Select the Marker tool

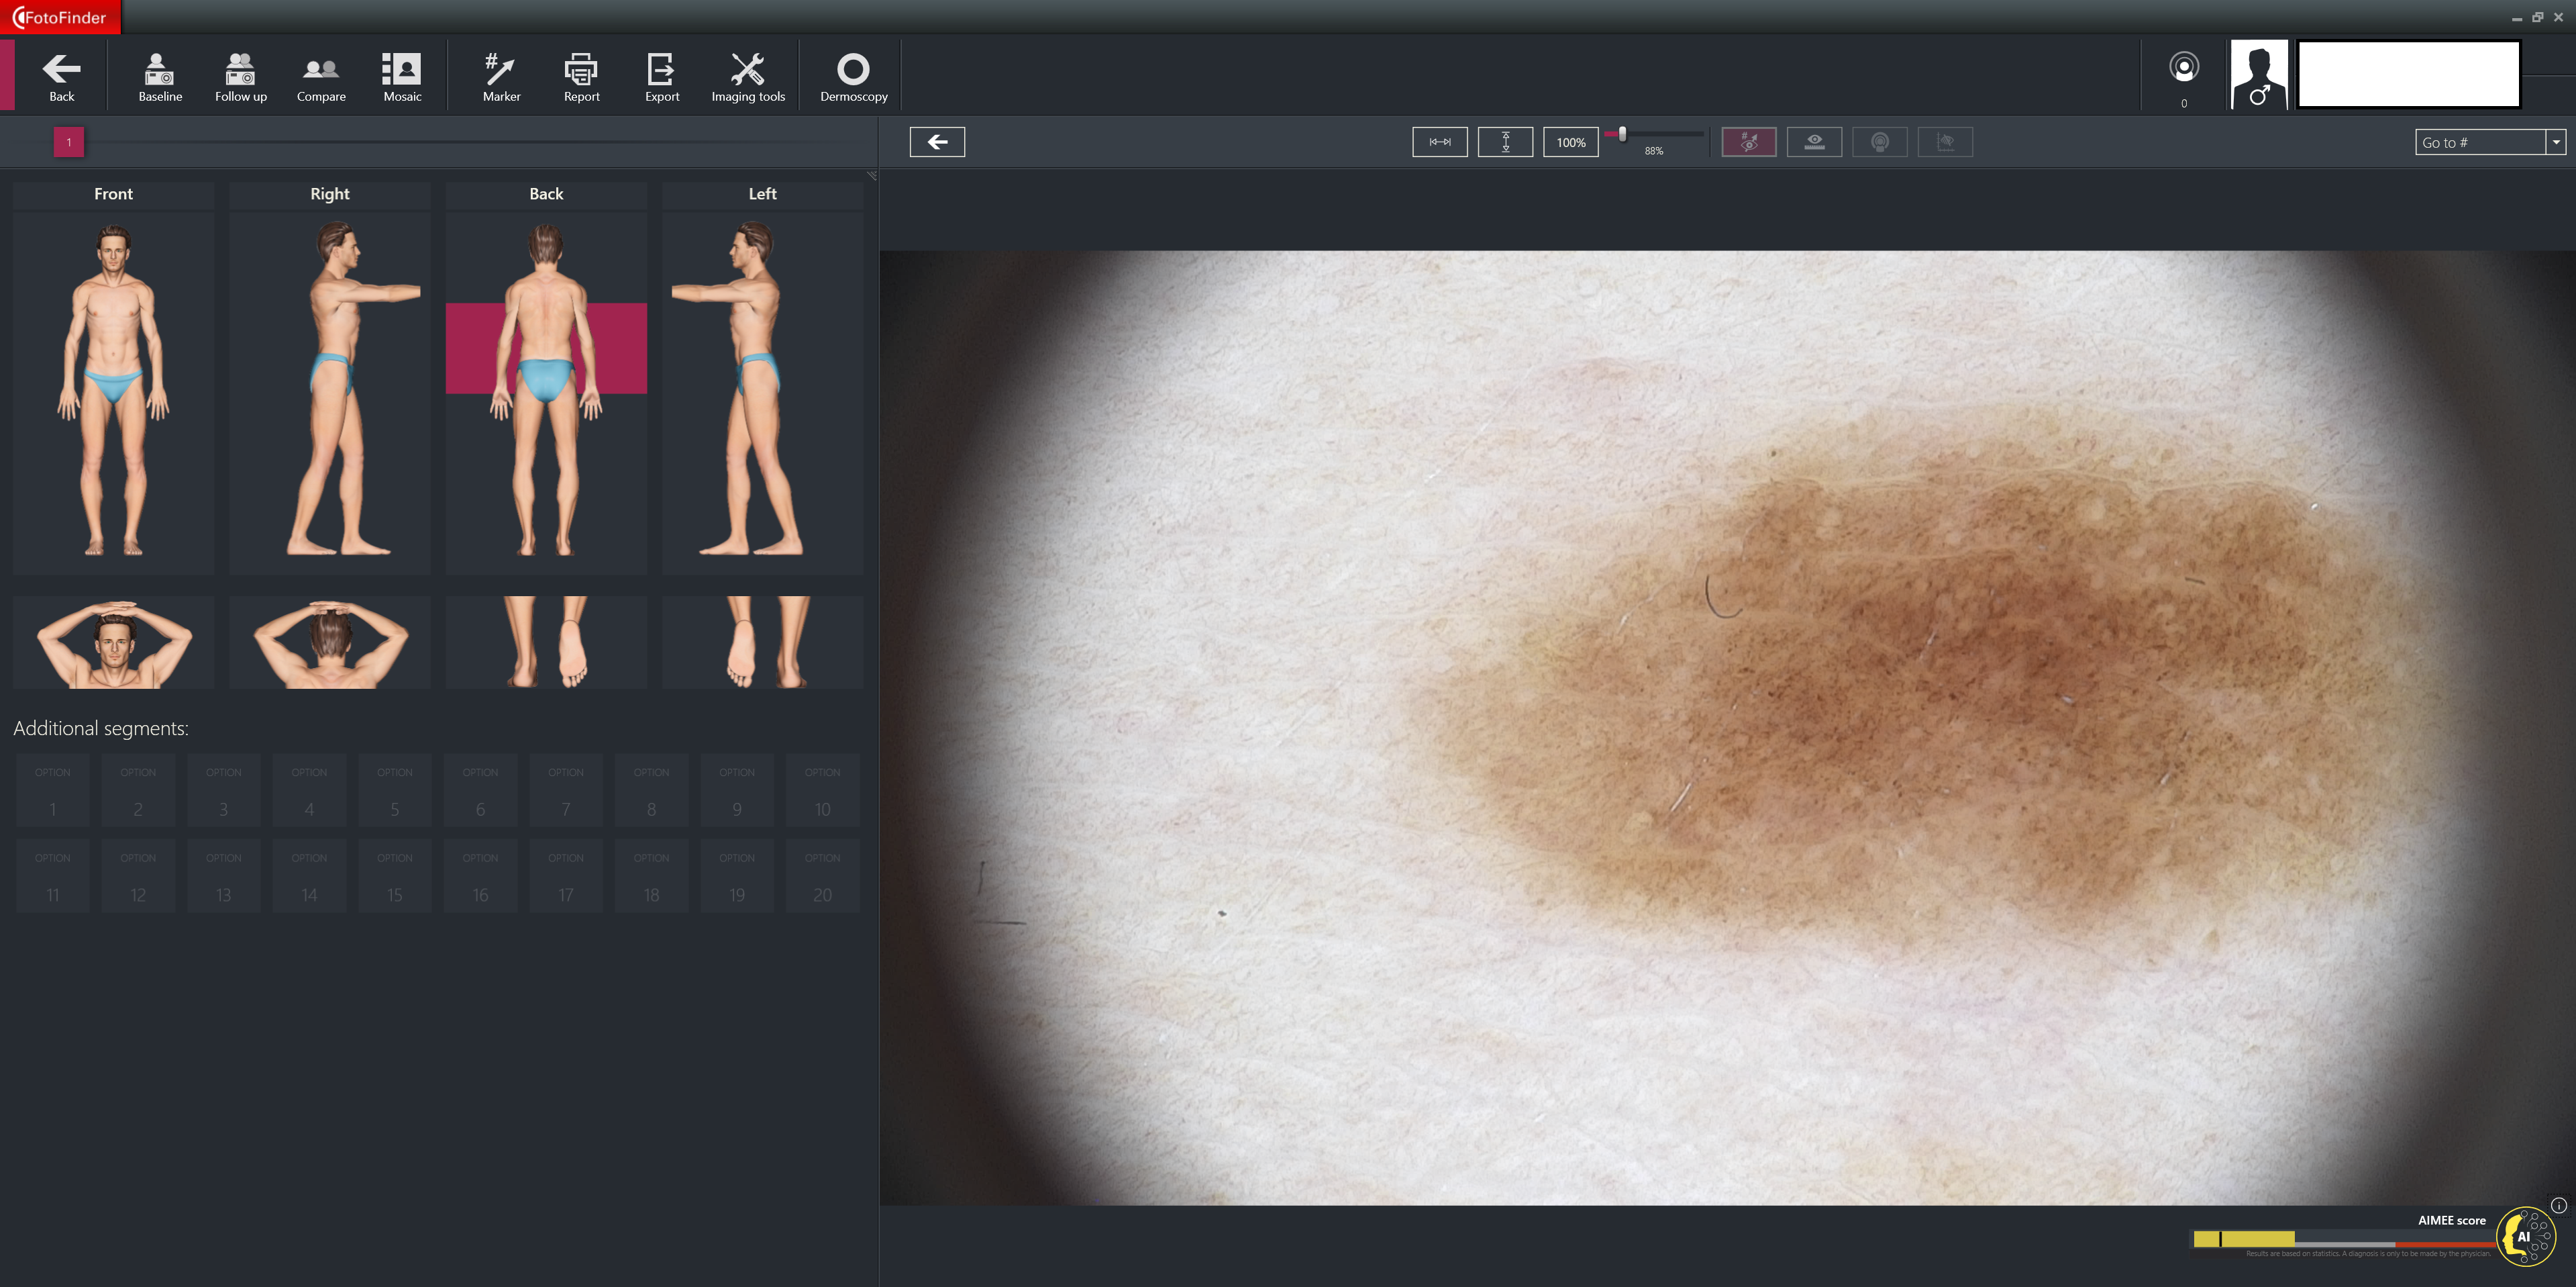[501, 76]
